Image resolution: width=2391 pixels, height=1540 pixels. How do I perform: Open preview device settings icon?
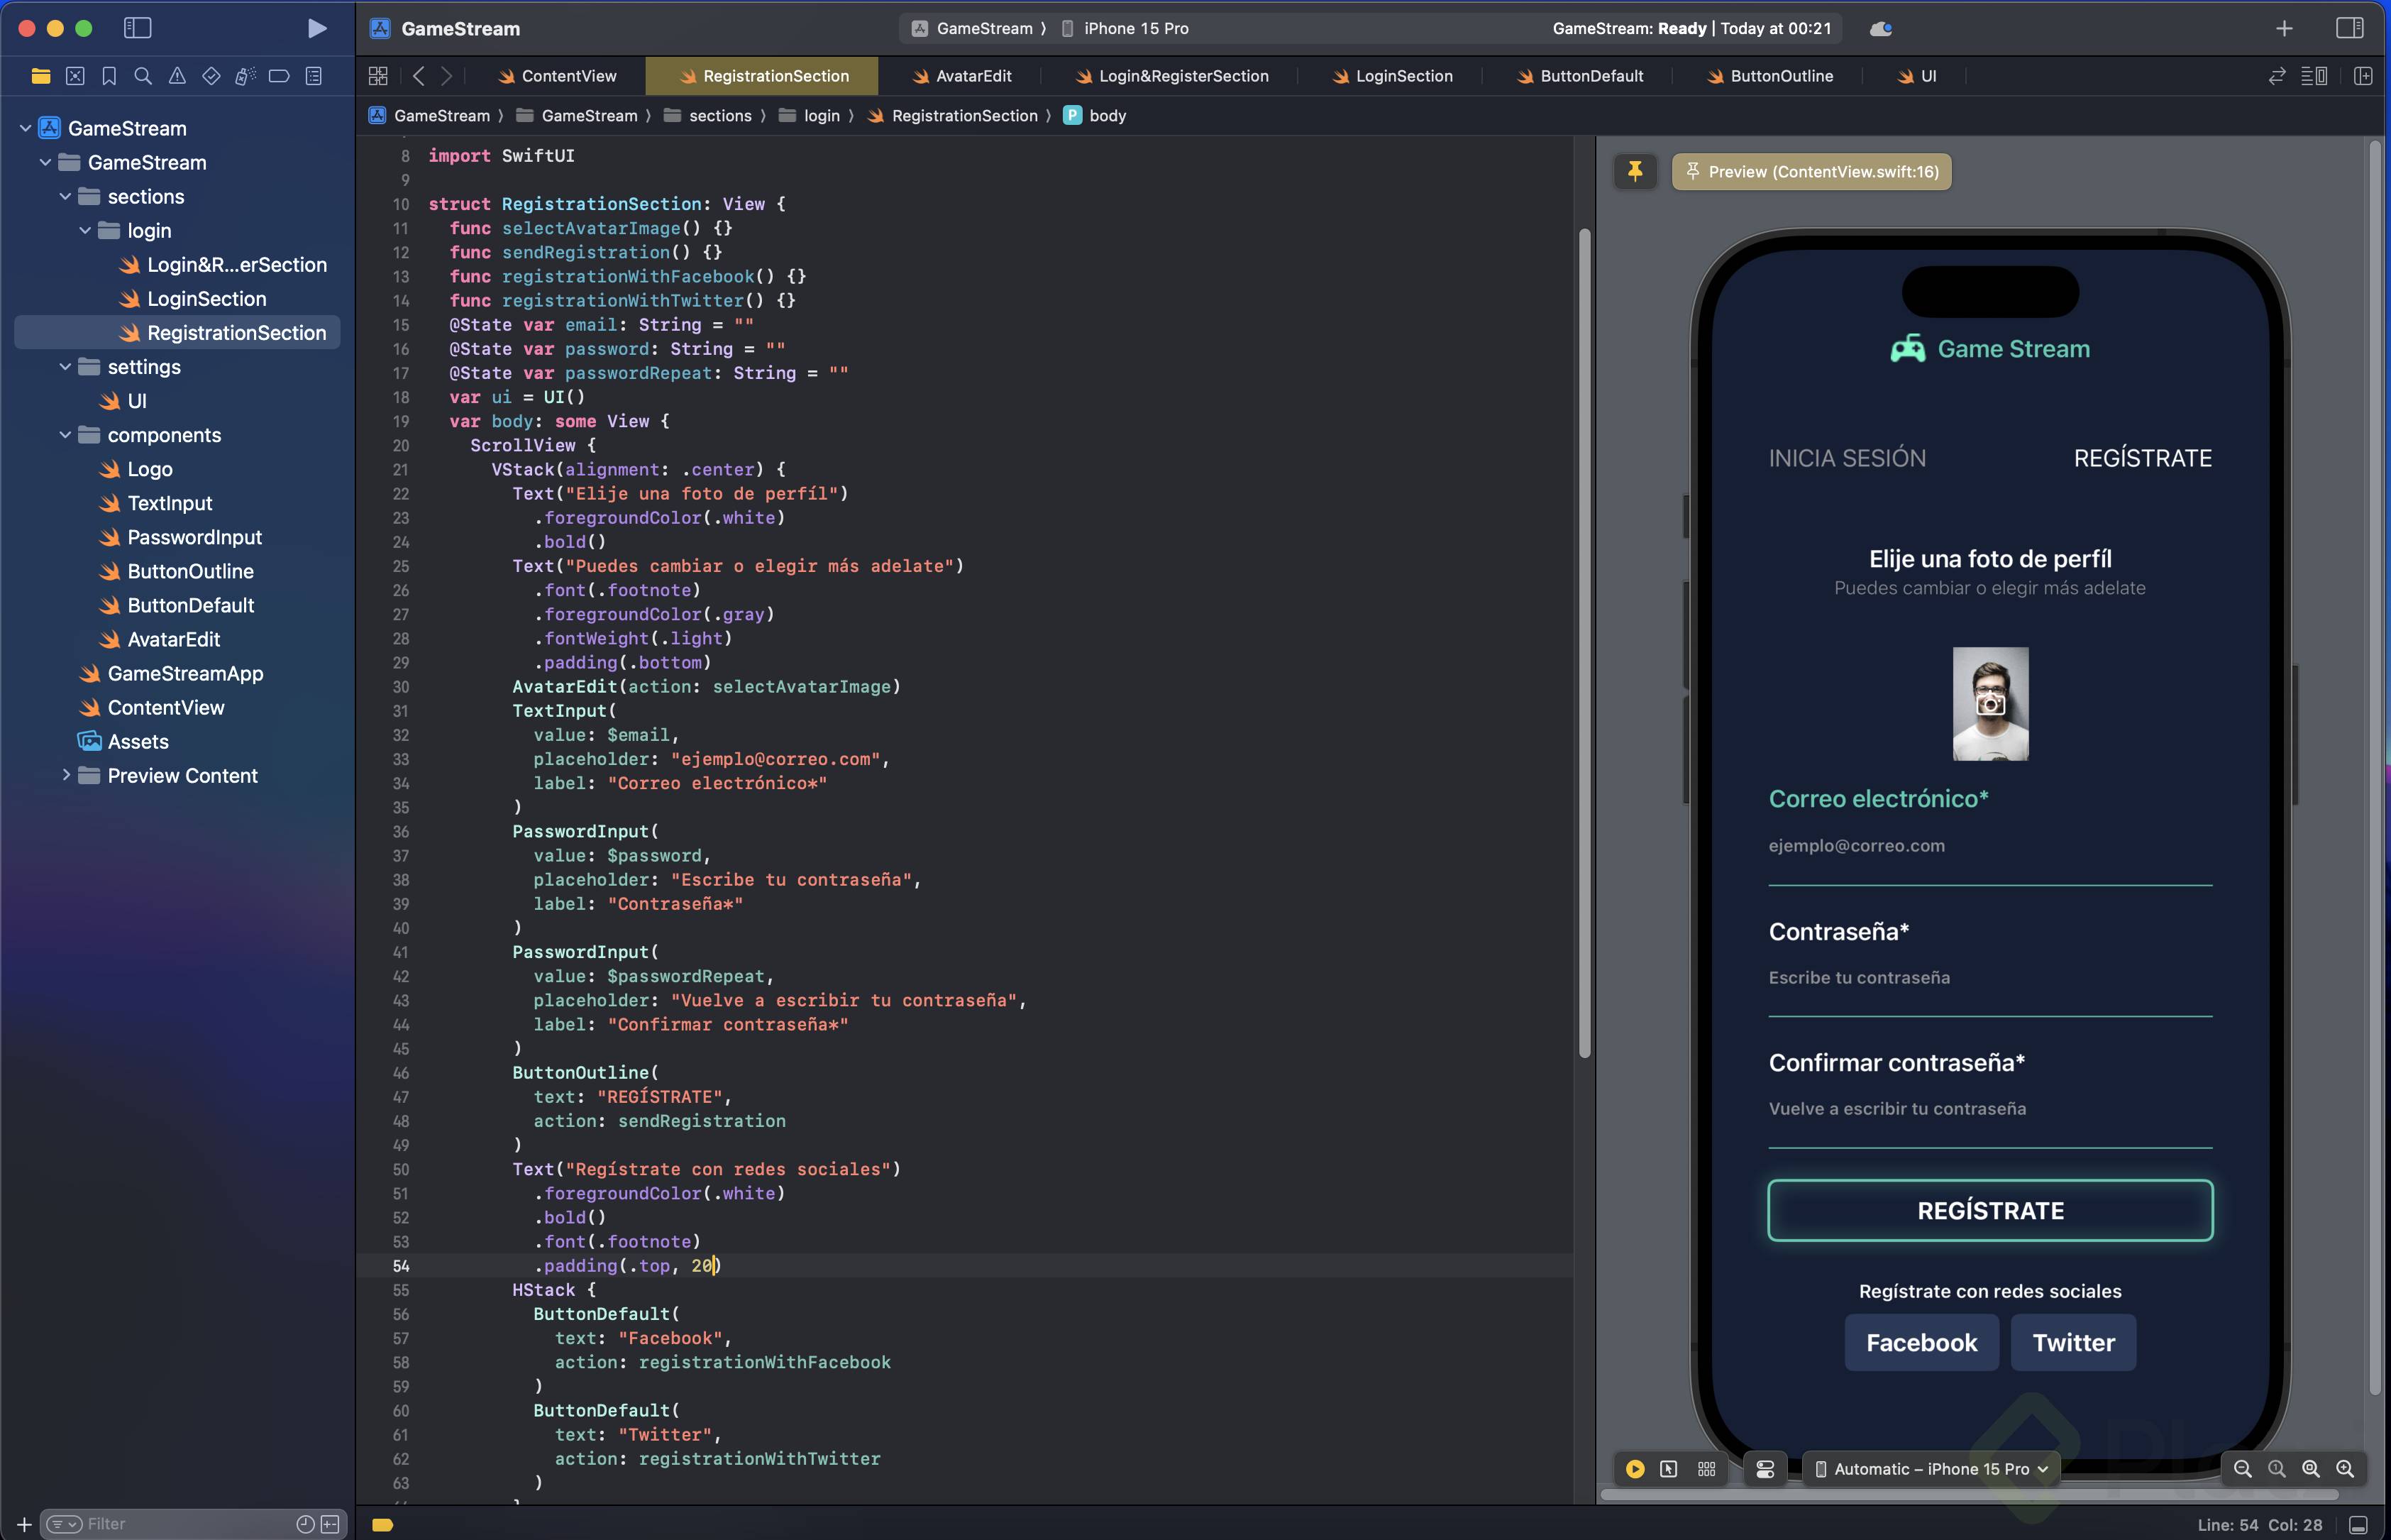click(1765, 1469)
